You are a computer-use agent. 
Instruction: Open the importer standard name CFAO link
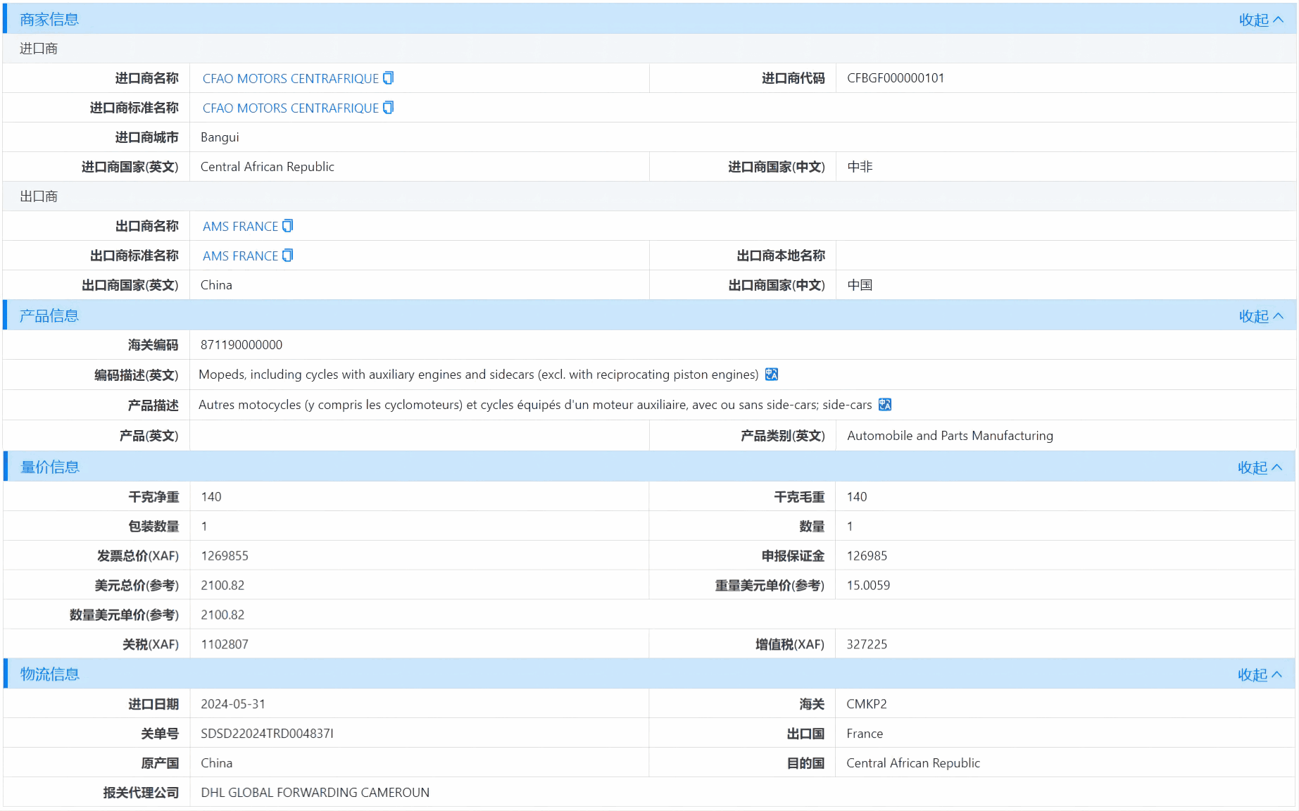pos(290,108)
